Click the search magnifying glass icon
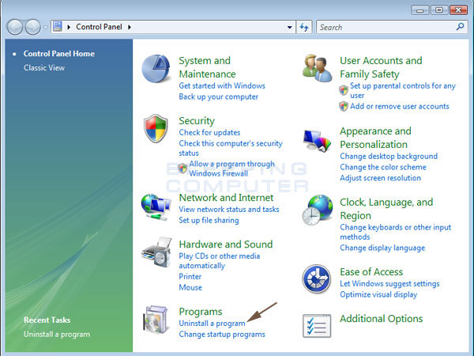The height and width of the screenshot is (356, 474). click(460, 27)
